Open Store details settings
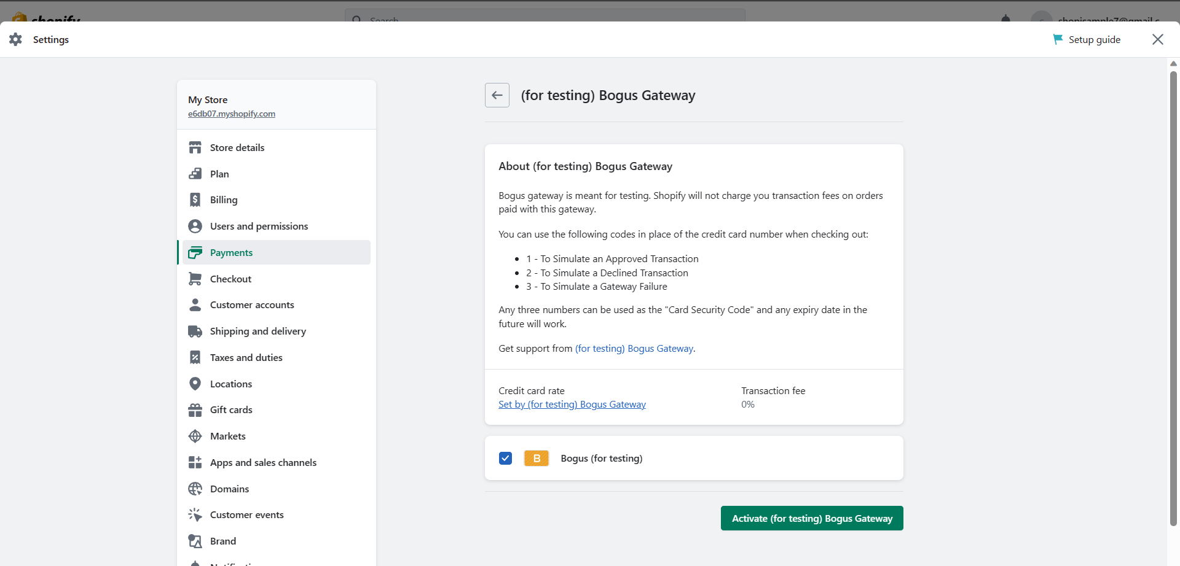 277,147
